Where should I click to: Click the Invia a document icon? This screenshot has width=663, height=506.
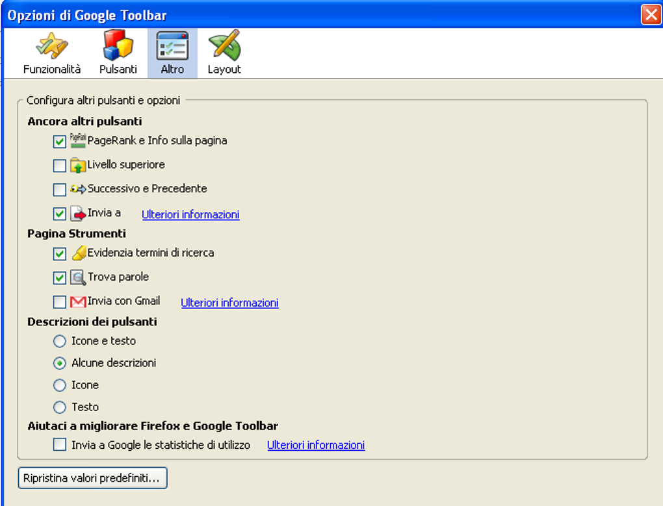pos(78,213)
